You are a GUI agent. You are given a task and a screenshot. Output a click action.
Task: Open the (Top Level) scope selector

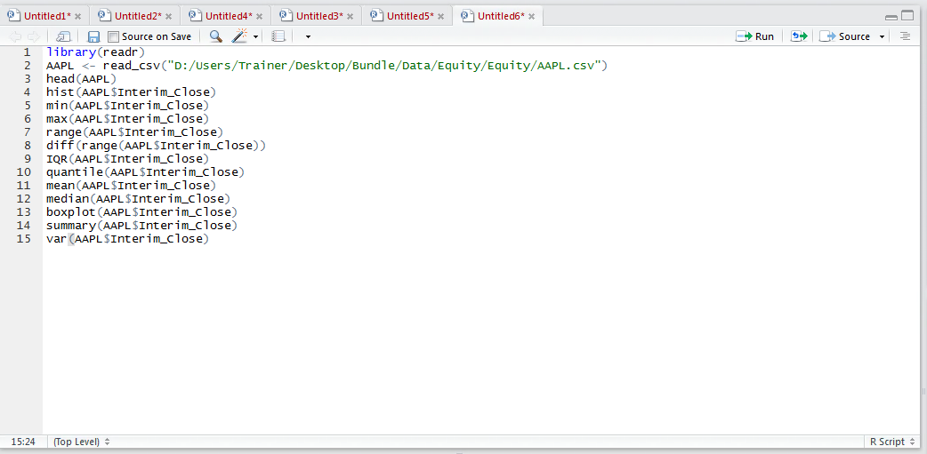[x=82, y=442]
